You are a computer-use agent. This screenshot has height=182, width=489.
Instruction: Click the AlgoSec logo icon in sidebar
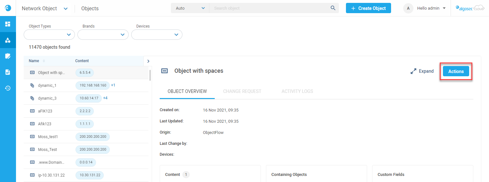(x=8, y=8)
